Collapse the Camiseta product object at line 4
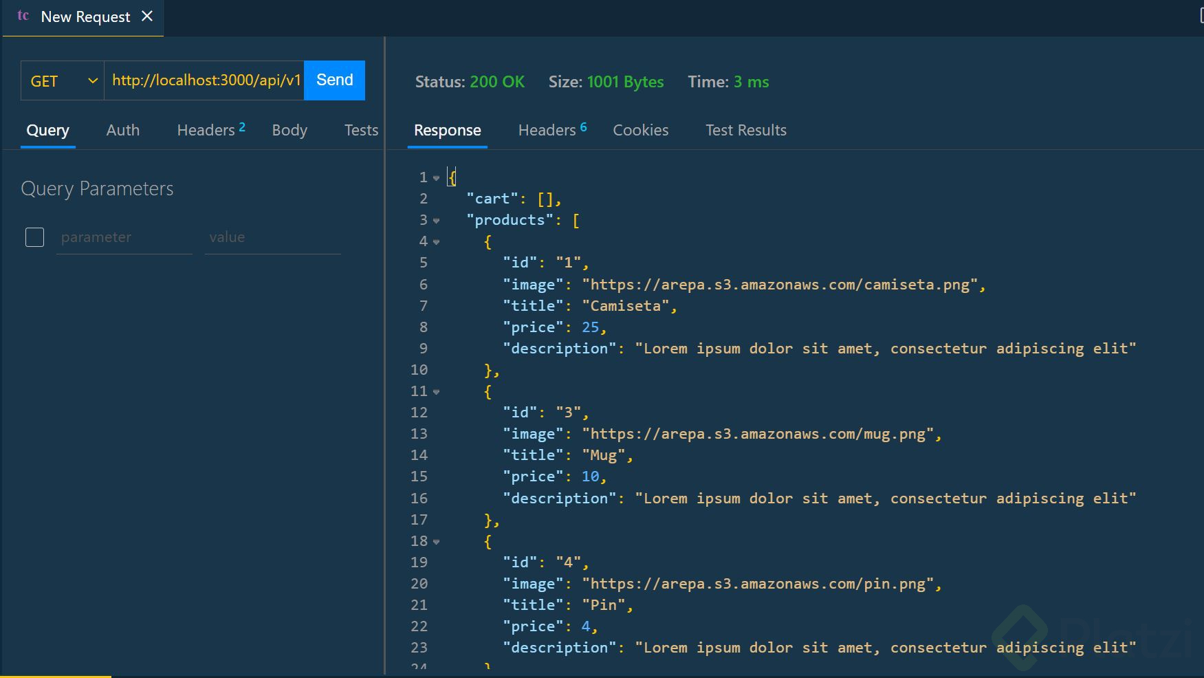 436,242
